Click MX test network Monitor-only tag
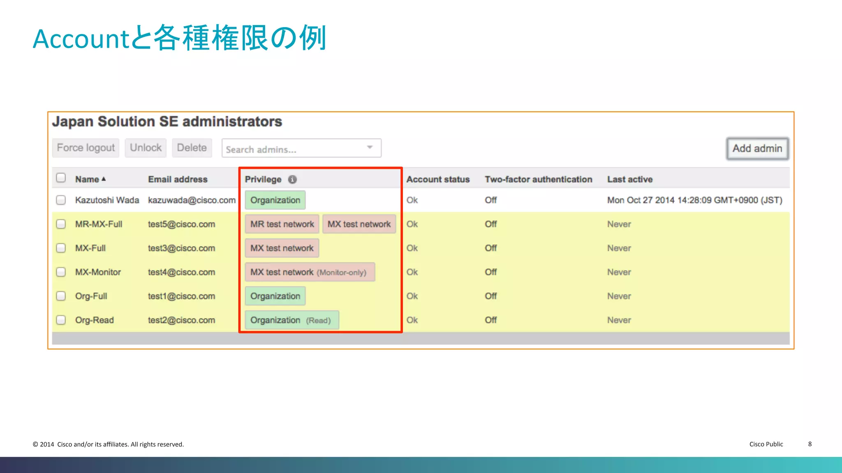Screen dimensions: 842x473 310,272
